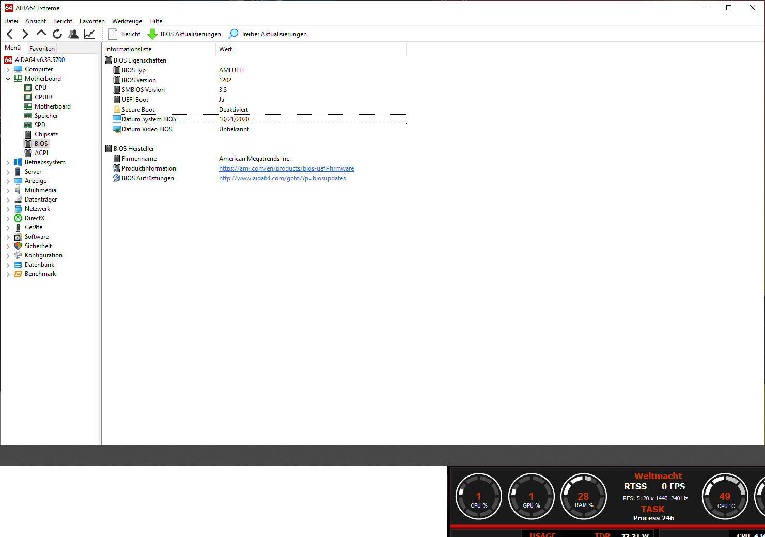The height and width of the screenshot is (537, 765).
Task: Select the Speicher memory icon
Action: (x=28, y=116)
